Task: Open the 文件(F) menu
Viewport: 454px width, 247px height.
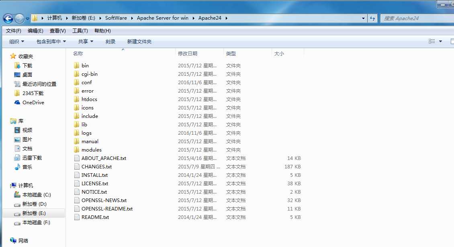Action: point(13,30)
